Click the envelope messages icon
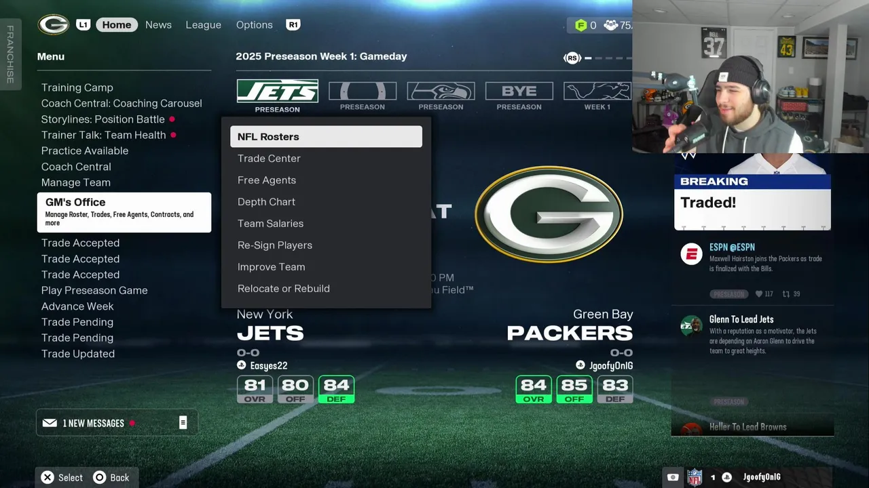Viewport: 869px width, 488px height. click(x=50, y=423)
